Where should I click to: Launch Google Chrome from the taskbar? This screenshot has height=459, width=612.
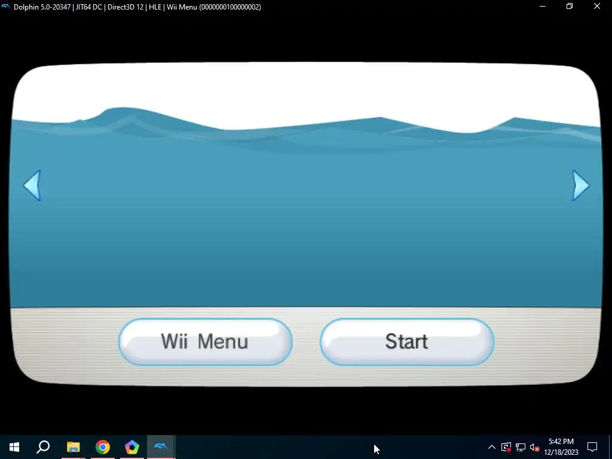(x=102, y=447)
